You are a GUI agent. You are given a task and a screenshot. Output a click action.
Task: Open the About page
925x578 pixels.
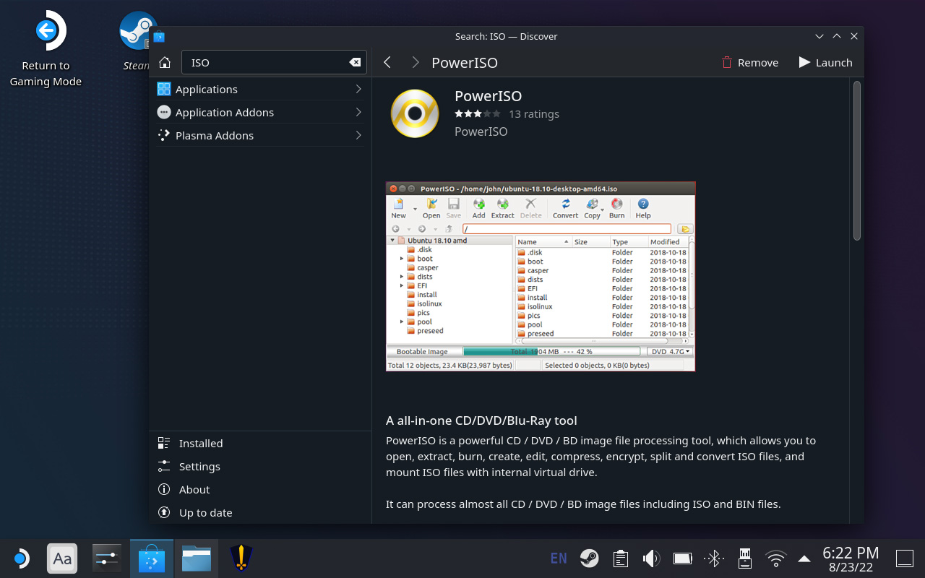click(260, 490)
